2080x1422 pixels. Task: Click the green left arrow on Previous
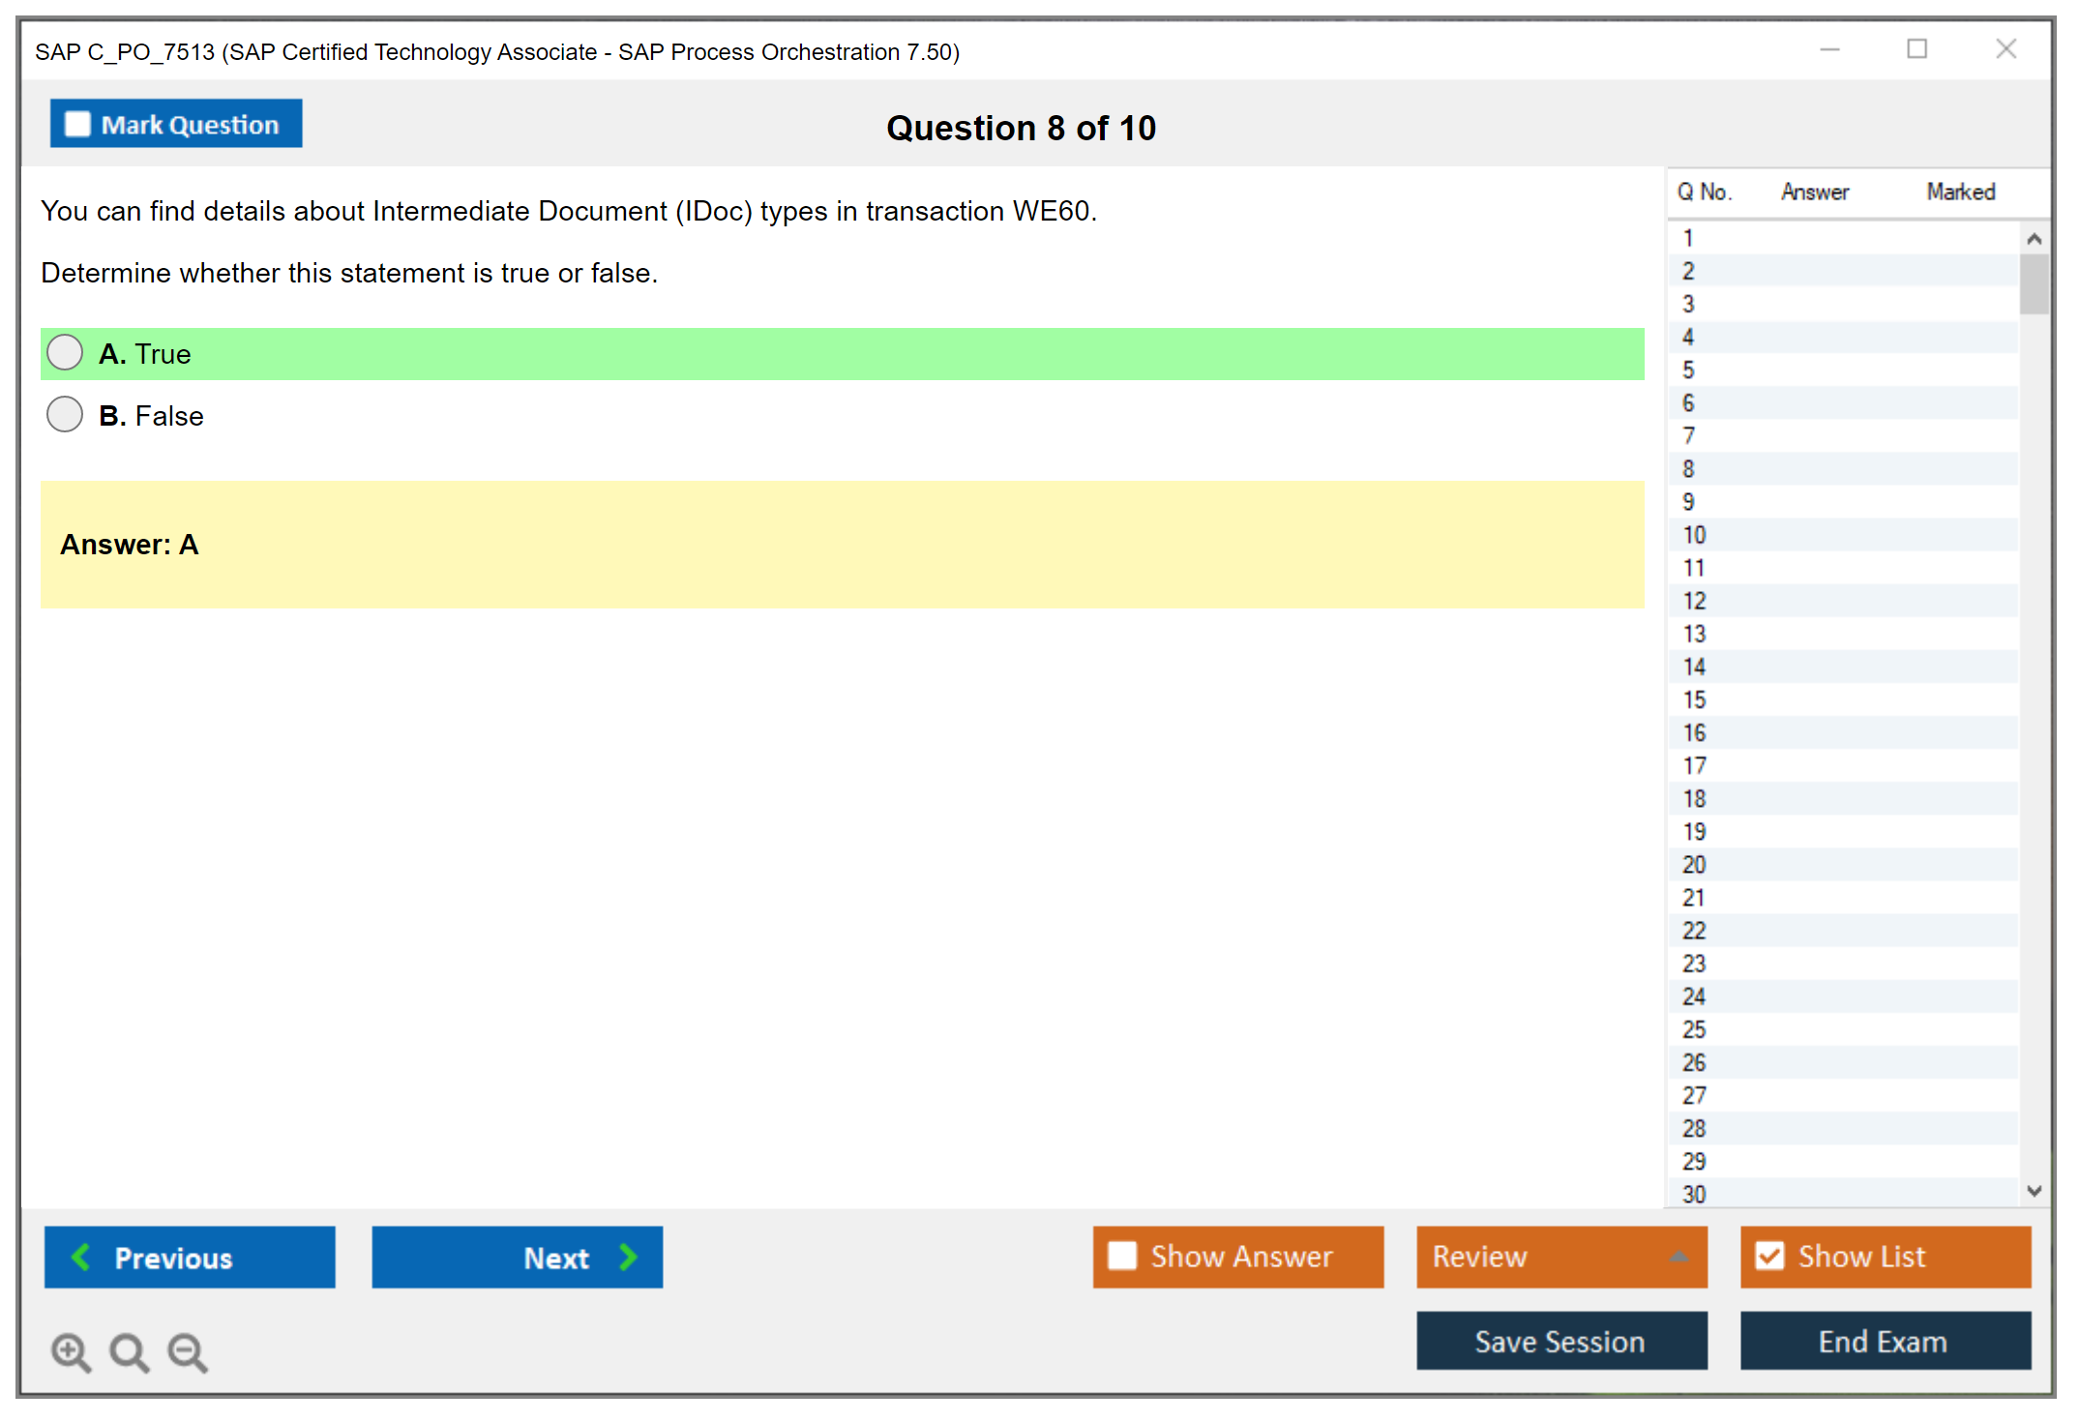pyautogui.click(x=81, y=1257)
